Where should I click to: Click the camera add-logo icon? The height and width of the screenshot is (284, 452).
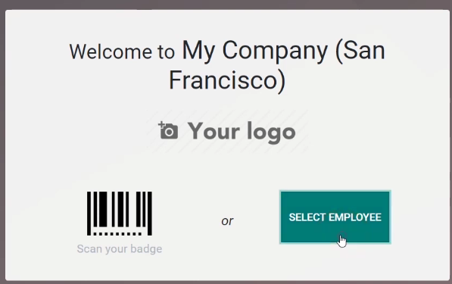point(168,130)
